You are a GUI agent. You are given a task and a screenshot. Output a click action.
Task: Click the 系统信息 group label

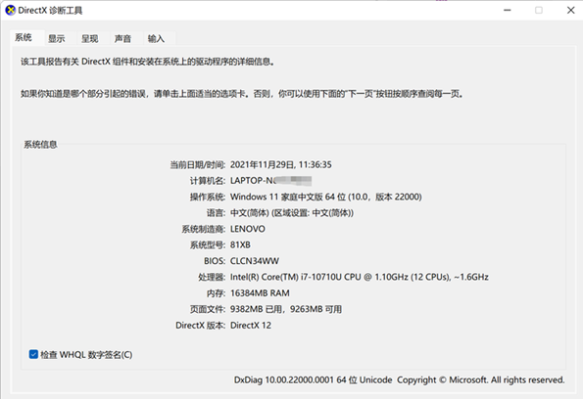tap(40, 145)
